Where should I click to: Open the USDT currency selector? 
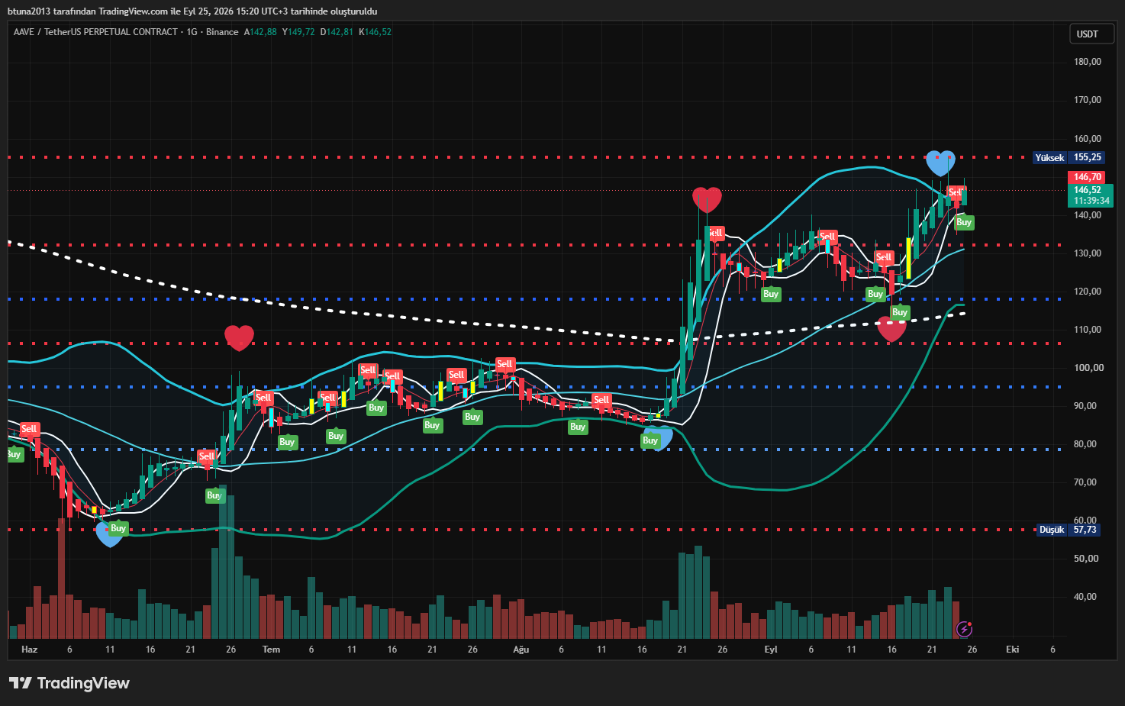1091,34
